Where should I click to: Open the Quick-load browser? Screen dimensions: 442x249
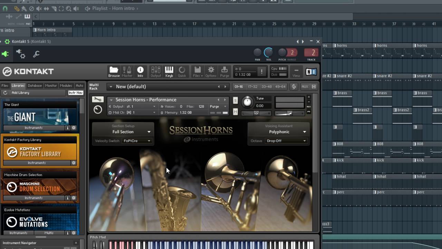[182, 72]
